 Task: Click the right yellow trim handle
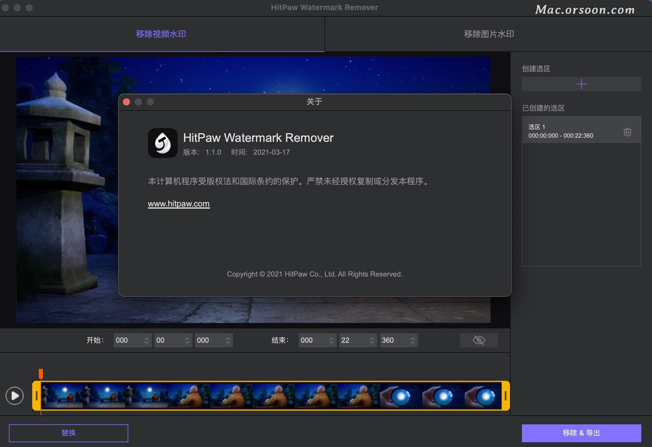tap(505, 395)
